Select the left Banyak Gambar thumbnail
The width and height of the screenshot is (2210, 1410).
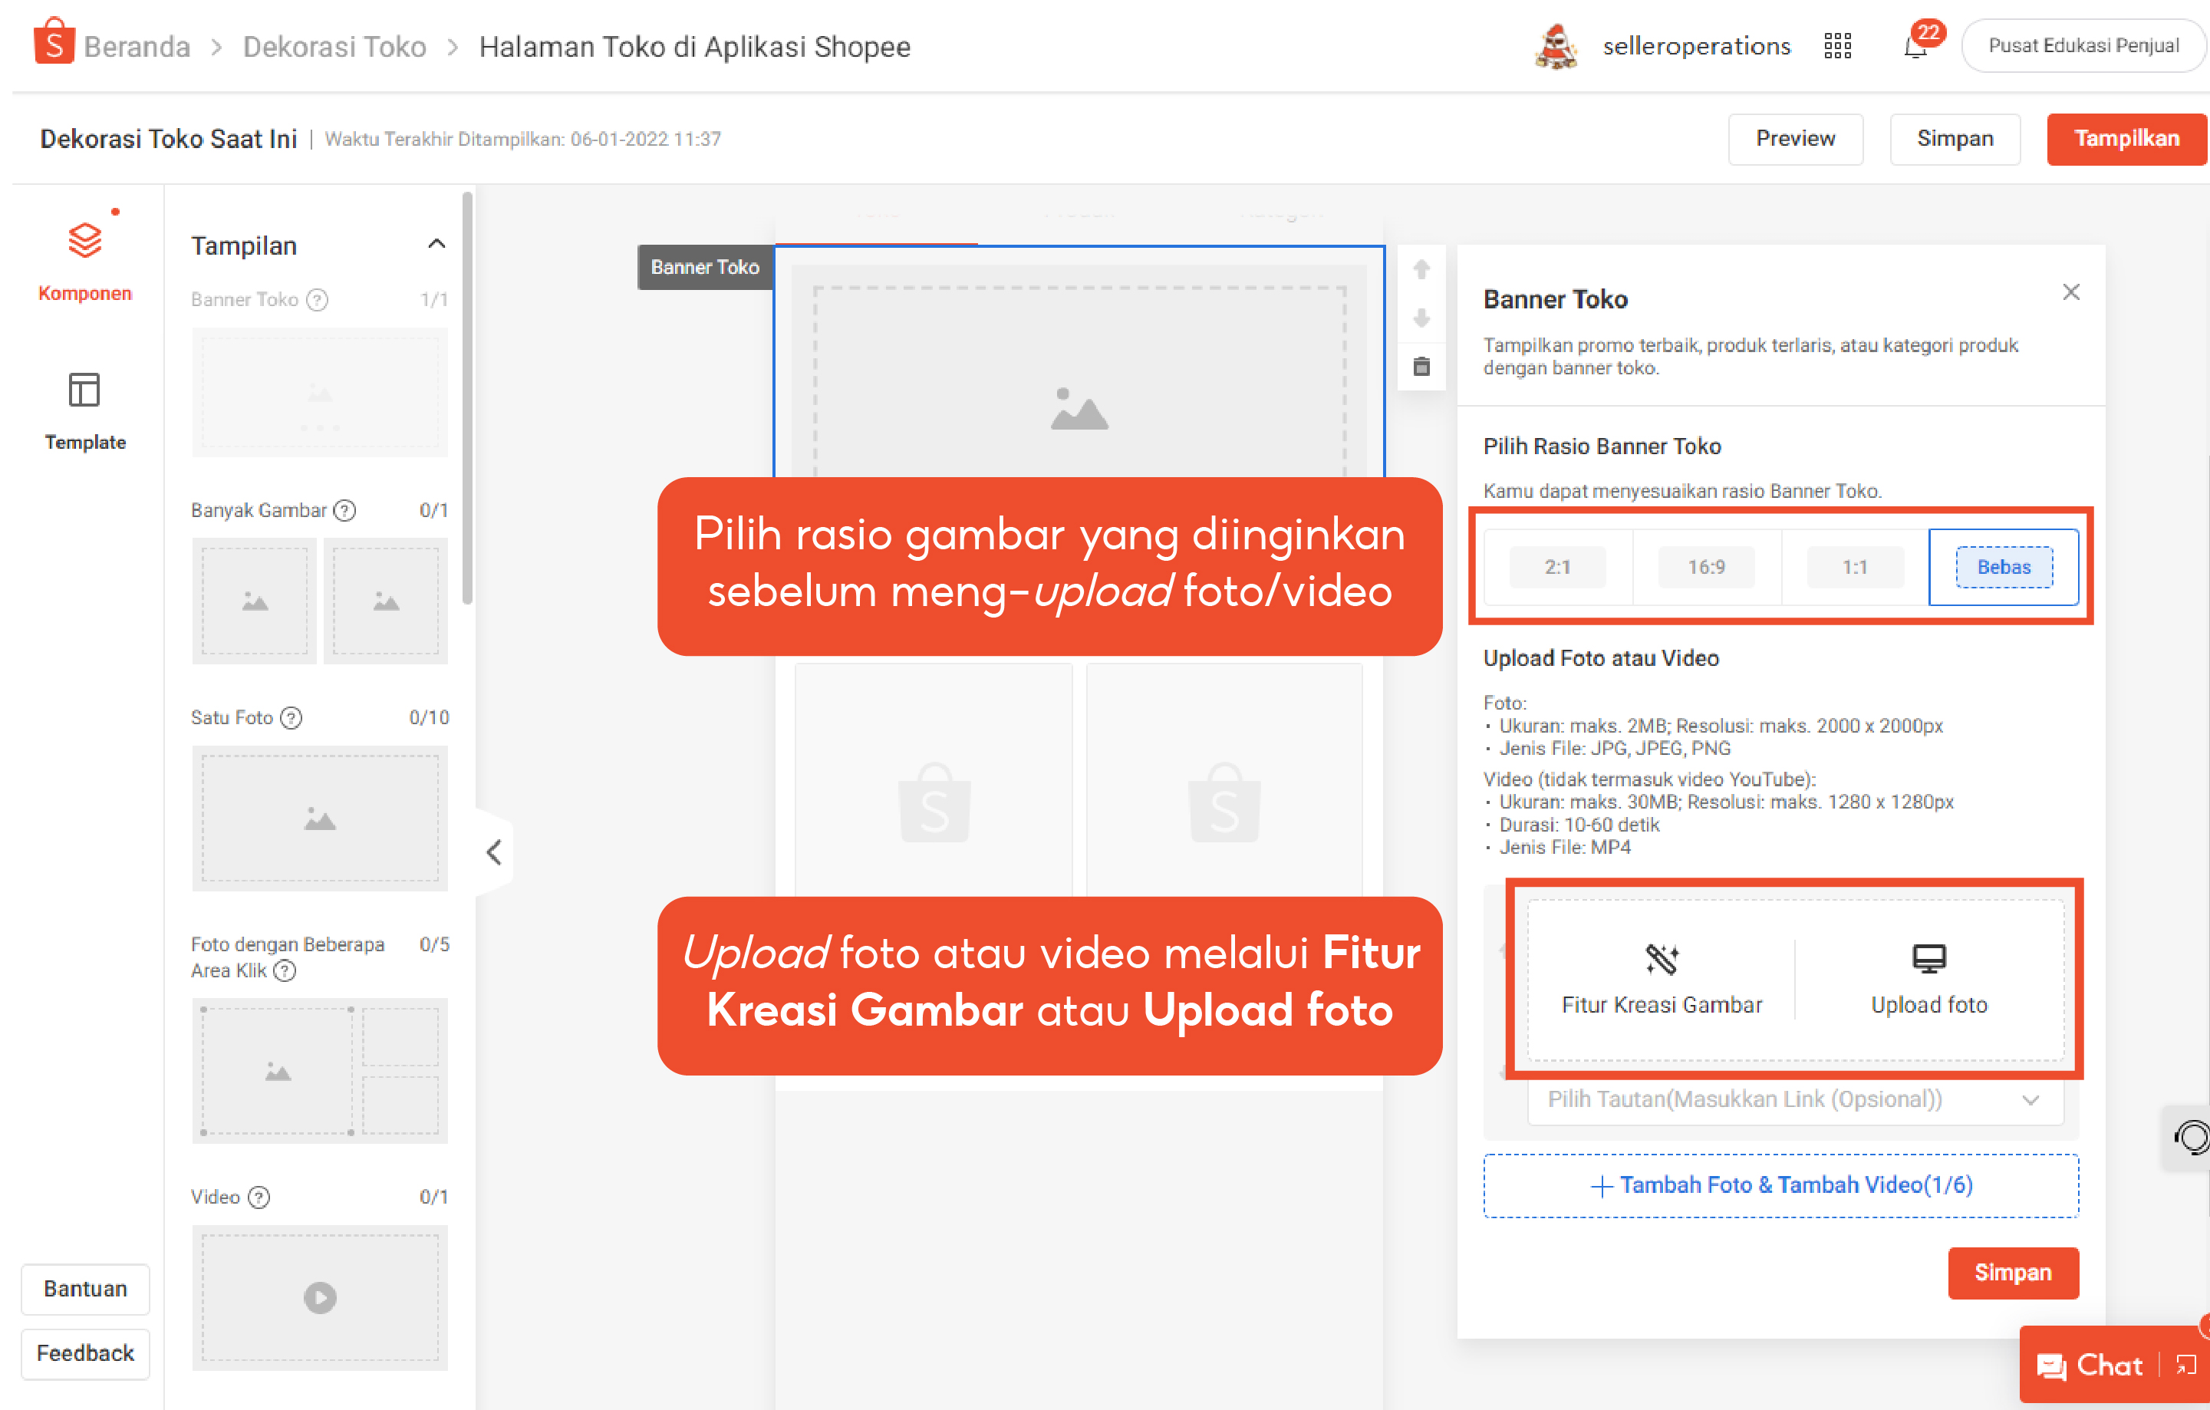pyautogui.click(x=254, y=601)
